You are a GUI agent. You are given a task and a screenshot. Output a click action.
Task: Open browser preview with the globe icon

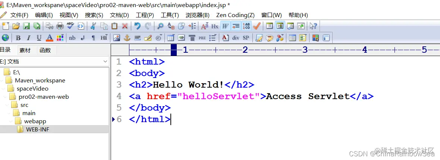[5, 38]
